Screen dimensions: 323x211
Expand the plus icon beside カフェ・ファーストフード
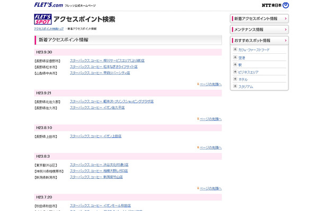[x=235, y=49]
